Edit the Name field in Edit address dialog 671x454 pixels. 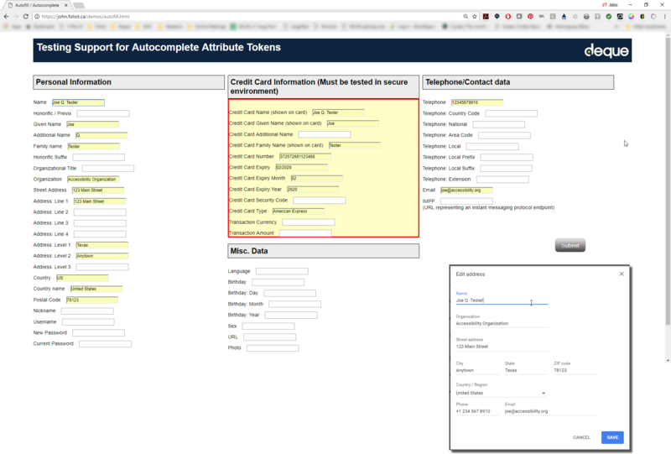[502, 300]
